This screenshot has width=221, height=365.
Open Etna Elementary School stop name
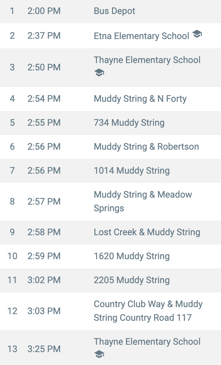pos(141,36)
